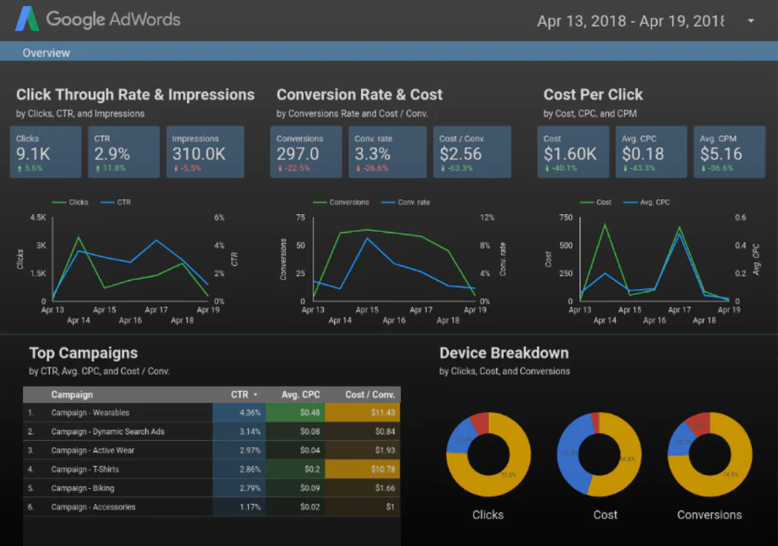The image size is (778, 546).
Task: Select Campaign - Wearables row name
Action: click(x=90, y=413)
